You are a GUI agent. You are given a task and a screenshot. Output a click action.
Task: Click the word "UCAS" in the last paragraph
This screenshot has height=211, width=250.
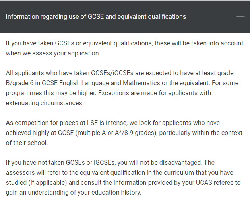[x=204, y=183]
